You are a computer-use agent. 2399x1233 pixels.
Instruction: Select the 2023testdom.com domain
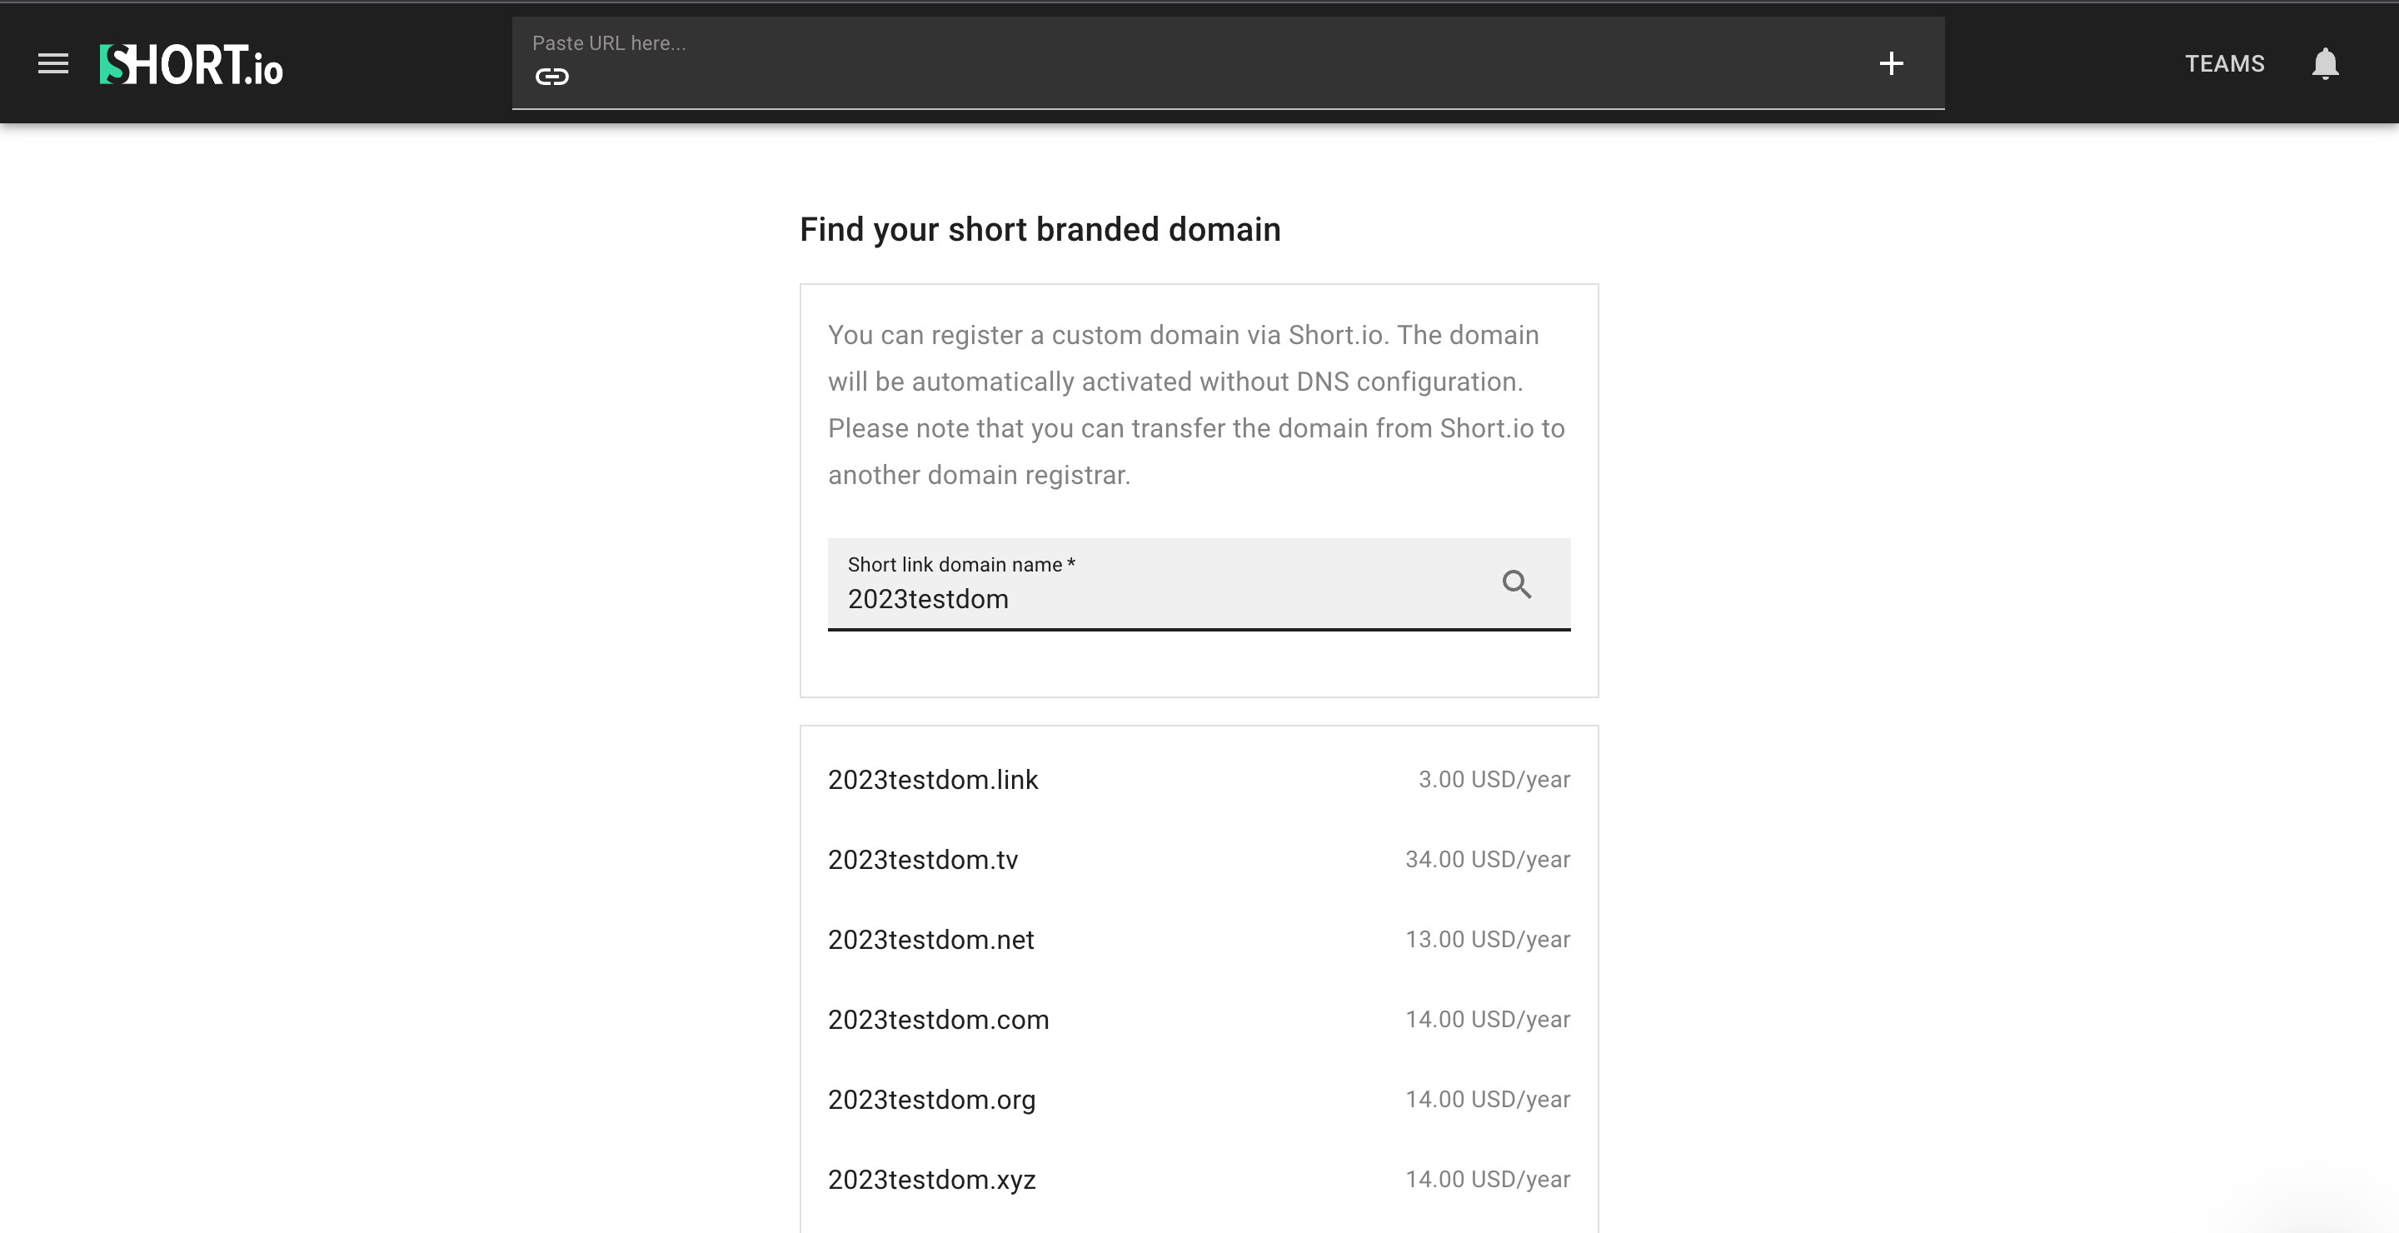pyautogui.click(x=938, y=1020)
